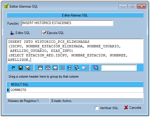Select the CORRECTO result row

pos(76,90)
